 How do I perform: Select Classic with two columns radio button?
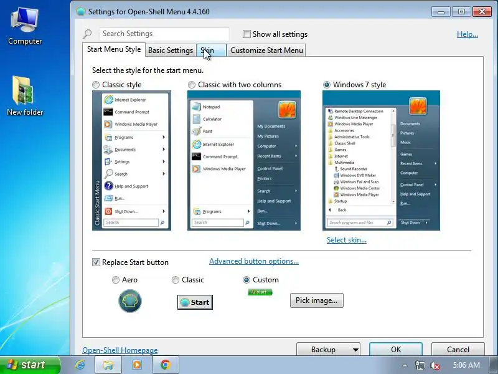tap(192, 85)
